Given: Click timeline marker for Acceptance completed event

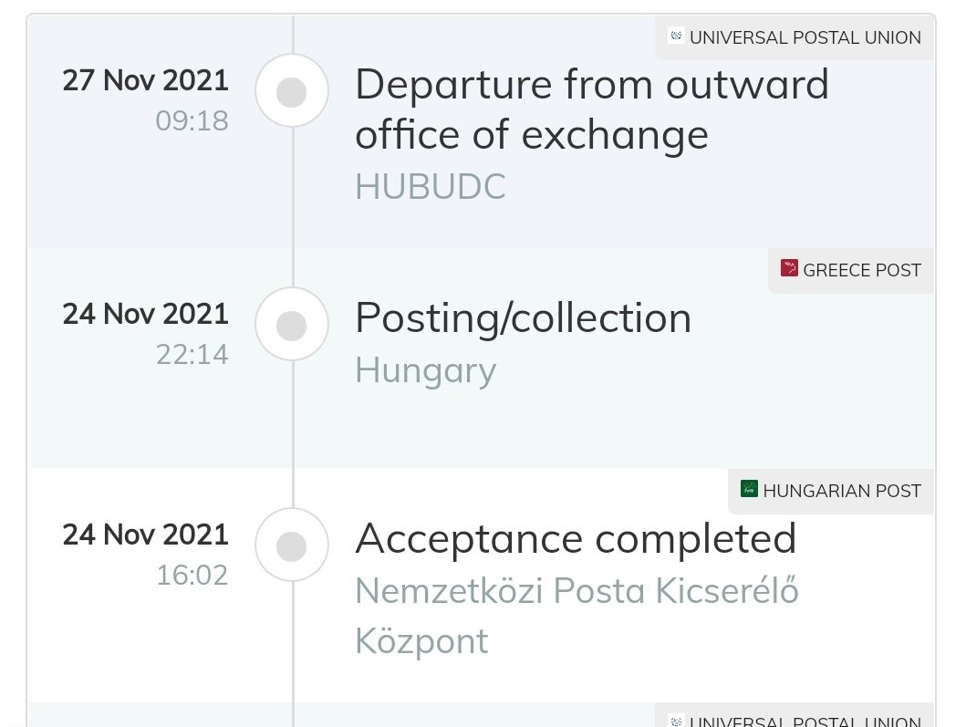Looking at the screenshot, I should [x=292, y=545].
